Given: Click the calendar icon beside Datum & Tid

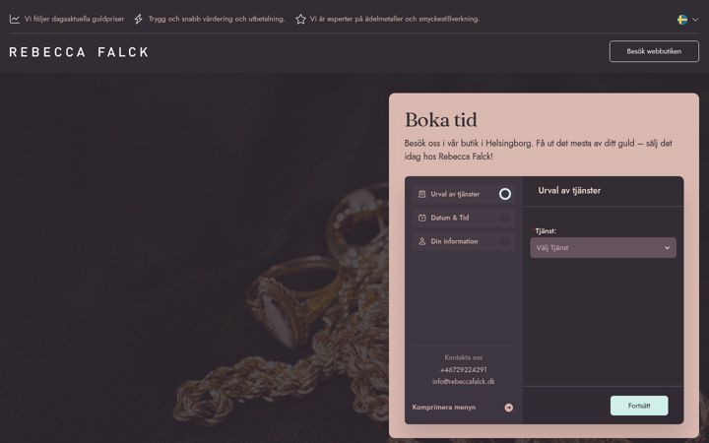Looking at the screenshot, I should 421,218.
